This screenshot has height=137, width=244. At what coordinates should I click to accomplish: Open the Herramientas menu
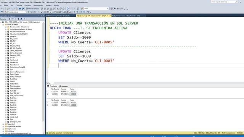(x=38, y=5)
